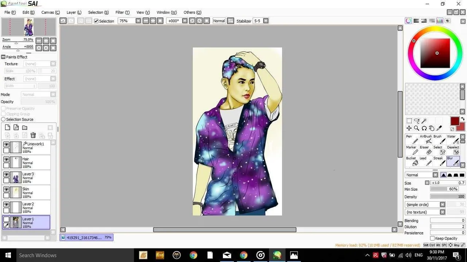Open the Edit menu
The width and height of the screenshot is (467, 262).
click(x=28, y=12)
